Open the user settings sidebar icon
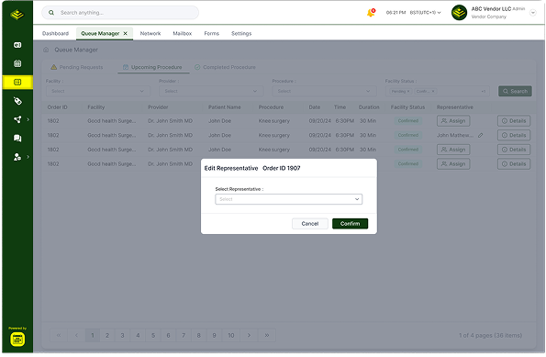This screenshot has width=546, height=357. (x=17, y=157)
